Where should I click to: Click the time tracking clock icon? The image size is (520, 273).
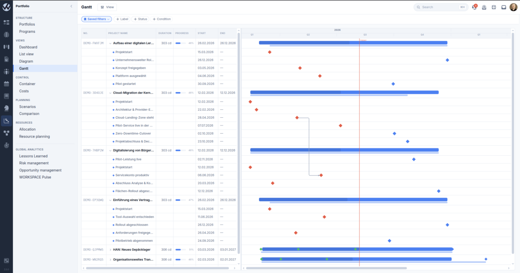click(484, 7)
